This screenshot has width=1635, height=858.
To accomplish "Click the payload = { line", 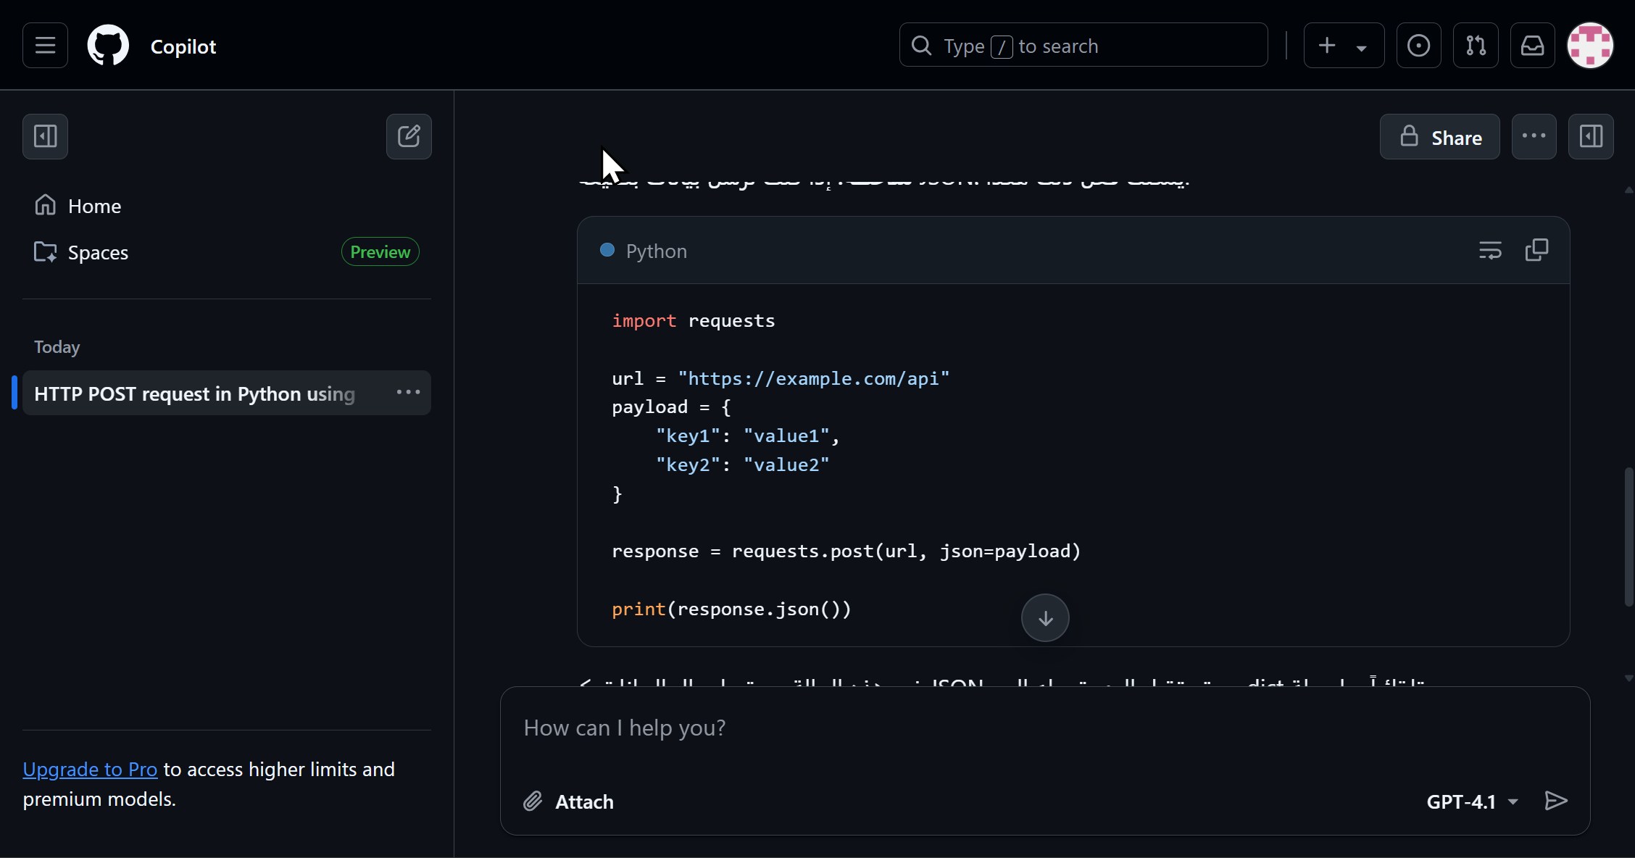I will point(671,407).
